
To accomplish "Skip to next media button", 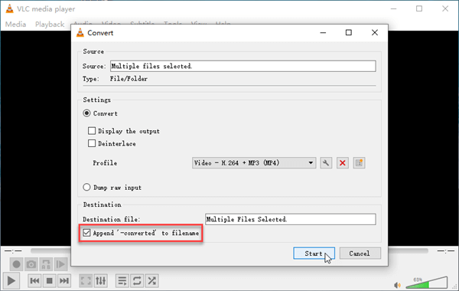I will [x=64, y=281].
